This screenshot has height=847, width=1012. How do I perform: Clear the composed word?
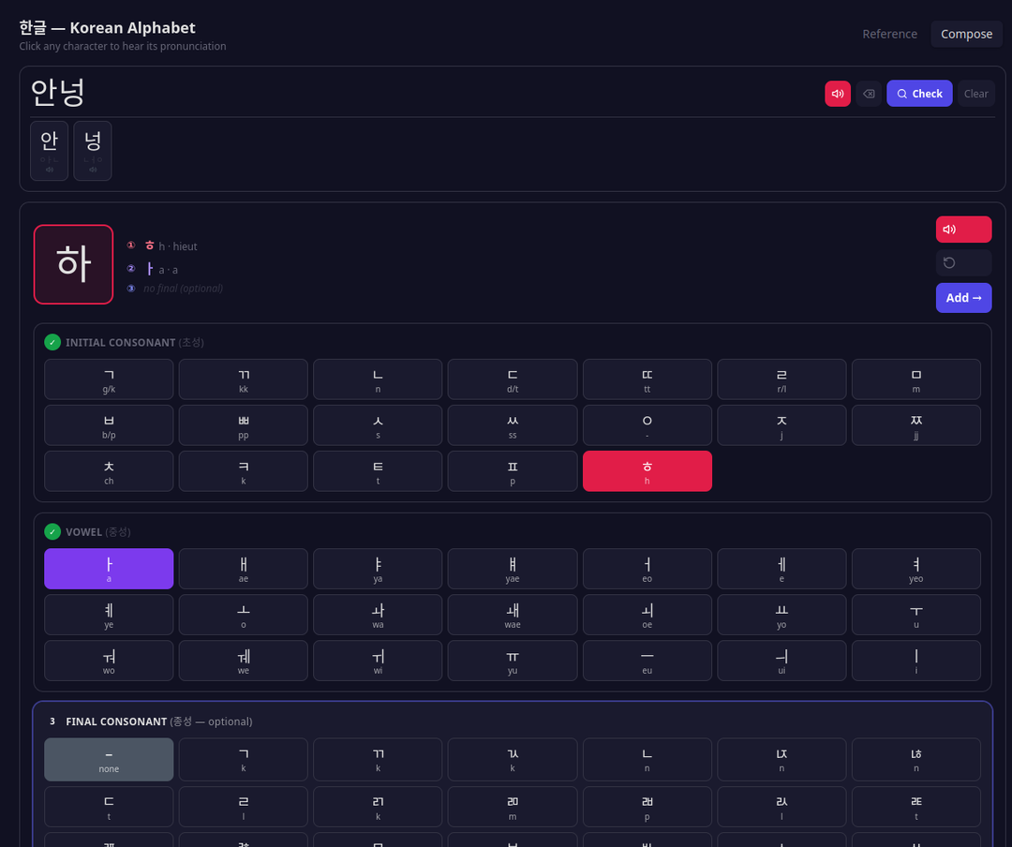(x=975, y=94)
